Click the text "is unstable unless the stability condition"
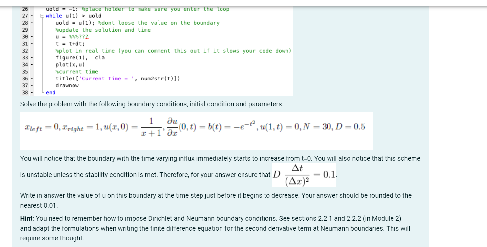This screenshot has height=247, width=487. (145, 175)
